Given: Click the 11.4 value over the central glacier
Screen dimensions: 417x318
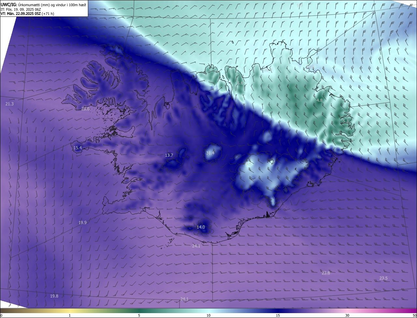Looking at the screenshot, I should (x=210, y=153).
